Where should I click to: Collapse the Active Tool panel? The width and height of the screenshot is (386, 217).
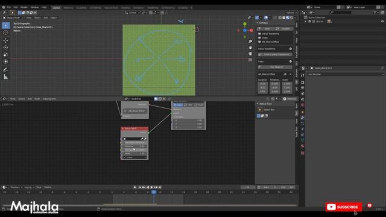(258, 104)
